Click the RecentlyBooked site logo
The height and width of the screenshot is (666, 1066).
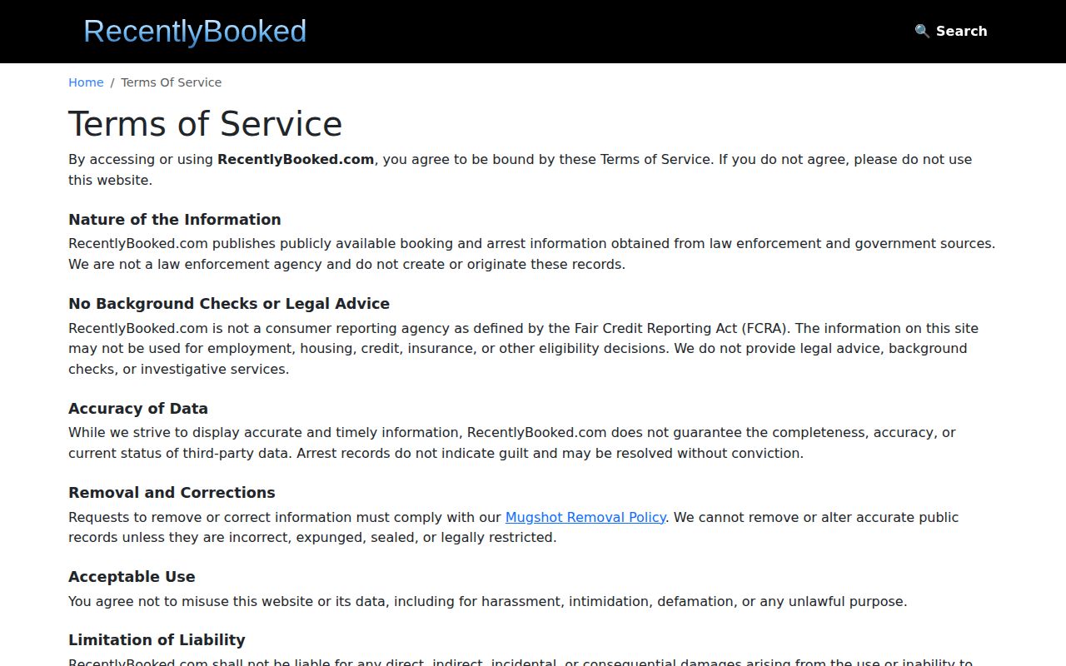195,32
